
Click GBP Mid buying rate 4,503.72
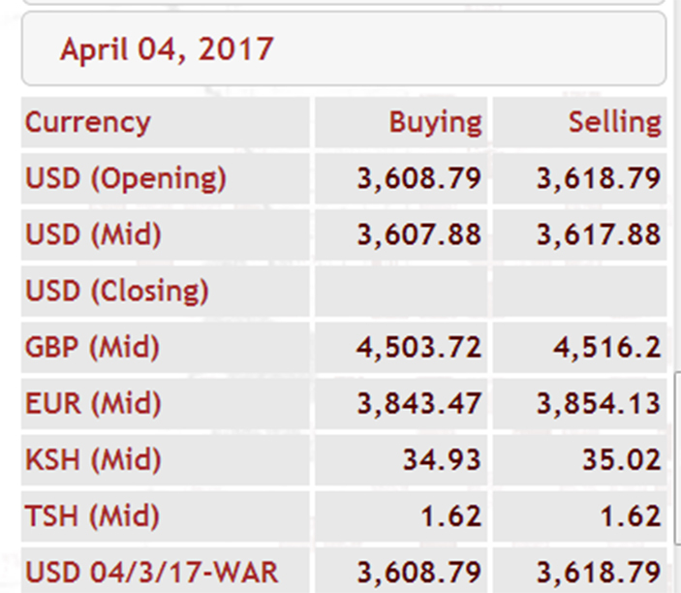(419, 348)
